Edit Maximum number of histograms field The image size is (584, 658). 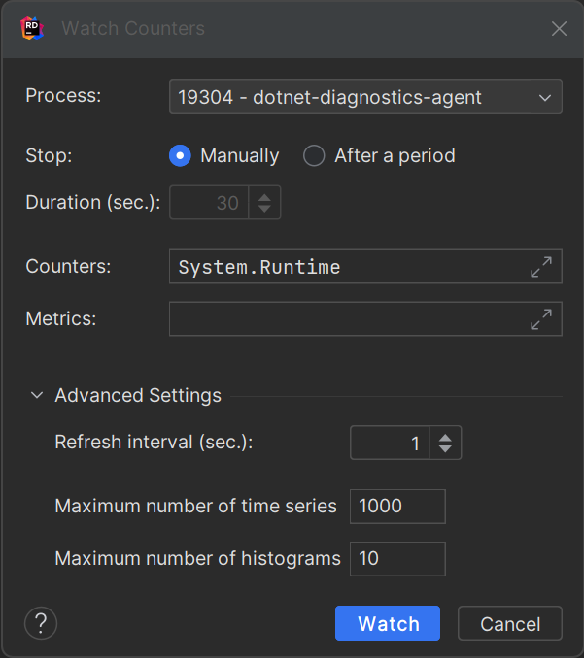click(397, 559)
